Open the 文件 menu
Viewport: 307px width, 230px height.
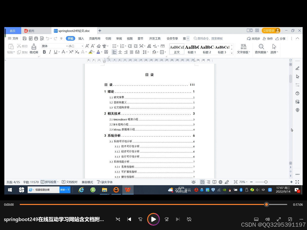click(x=13, y=38)
